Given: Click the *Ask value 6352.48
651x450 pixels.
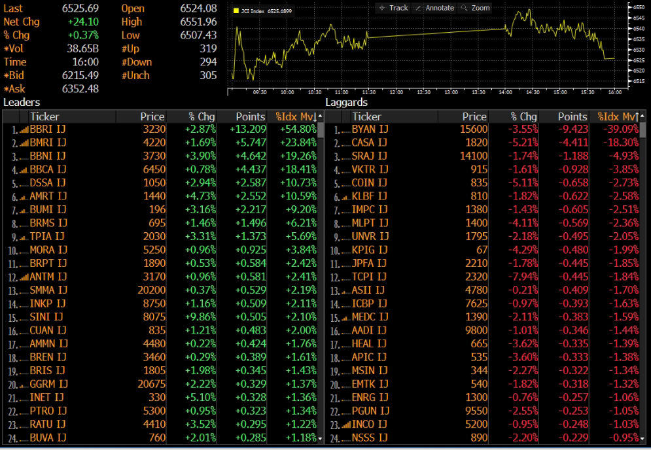Looking at the screenshot, I should 80,89.
